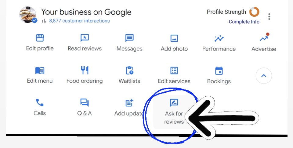
Task: Open the Advertise trend arrow icon
Action: click(x=264, y=39)
